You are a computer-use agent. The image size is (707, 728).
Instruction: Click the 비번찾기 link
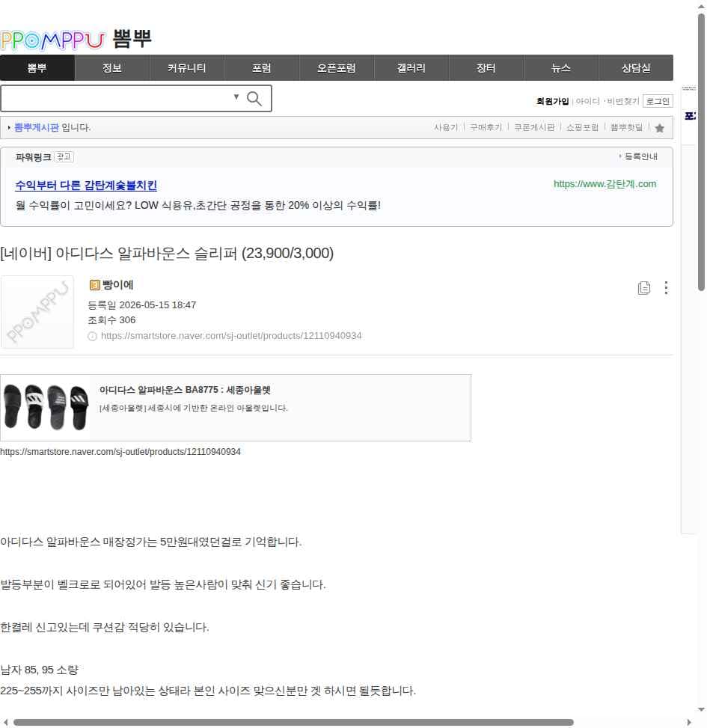(623, 101)
